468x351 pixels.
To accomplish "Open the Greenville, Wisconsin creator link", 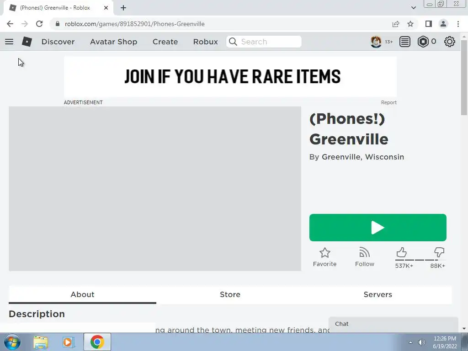I will pos(362,157).
